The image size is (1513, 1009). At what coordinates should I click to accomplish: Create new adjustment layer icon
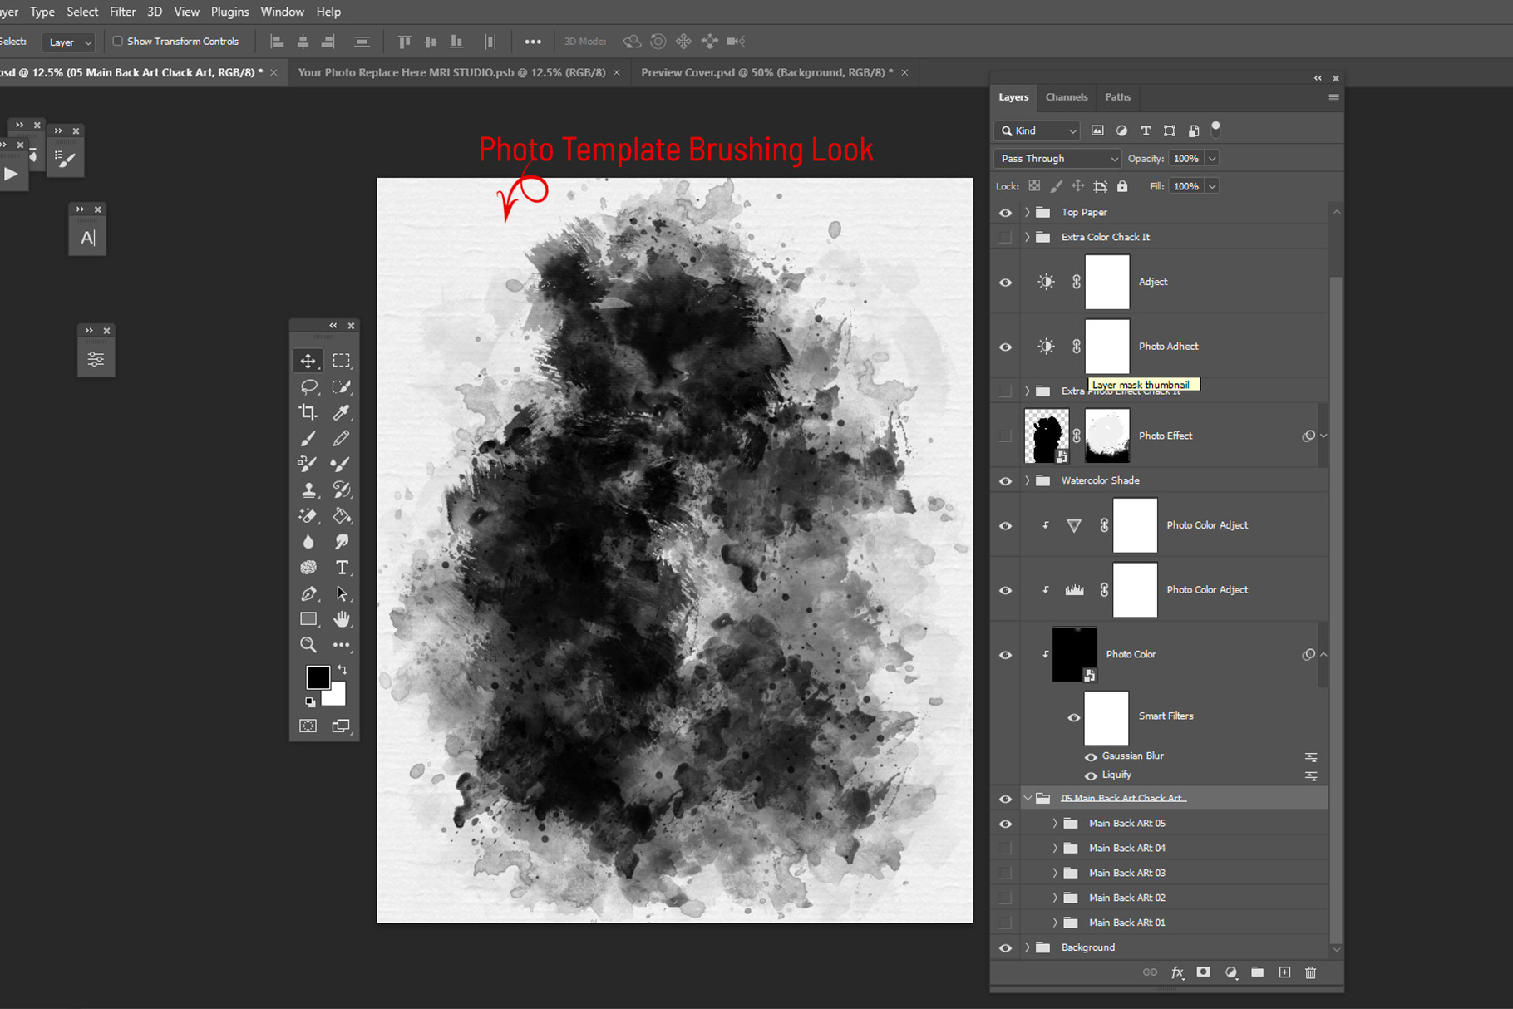1230,972
